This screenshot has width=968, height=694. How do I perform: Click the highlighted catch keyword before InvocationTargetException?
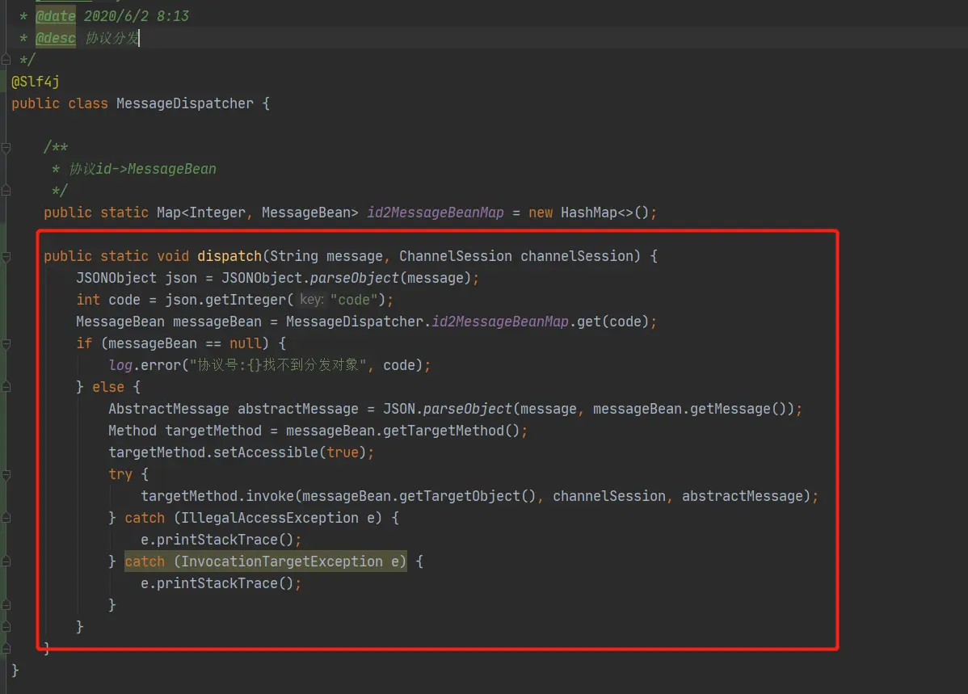[145, 562]
